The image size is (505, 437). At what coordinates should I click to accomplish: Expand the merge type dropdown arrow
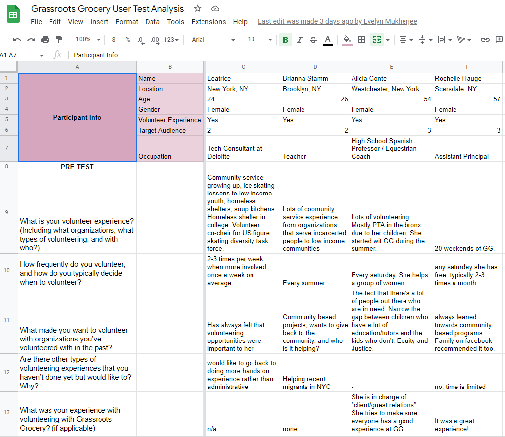click(388, 40)
